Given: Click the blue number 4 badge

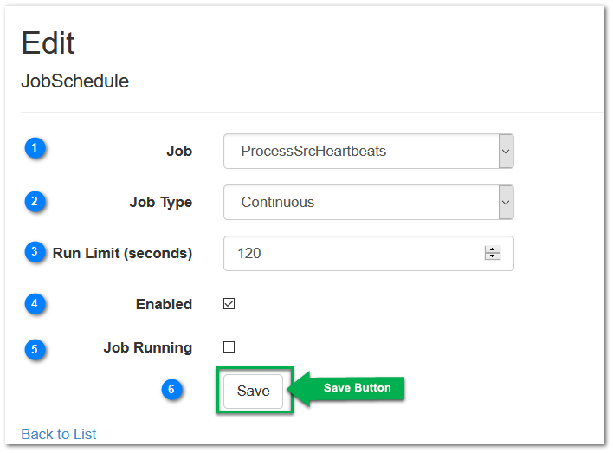Looking at the screenshot, I should (35, 304).
